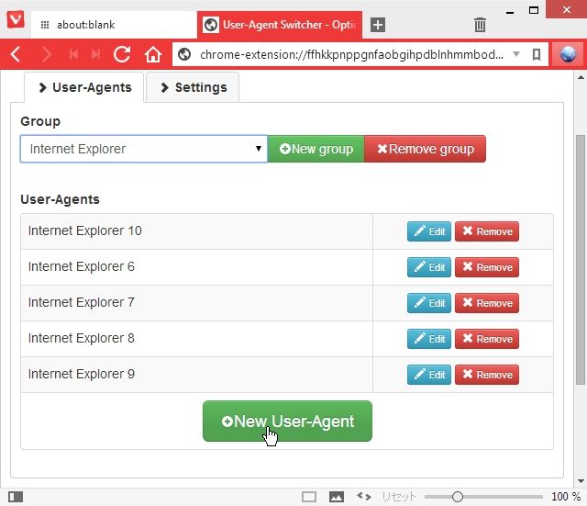Click the Remove group button
Viewport: 587px width, 506px height.
tap(426, 149)
